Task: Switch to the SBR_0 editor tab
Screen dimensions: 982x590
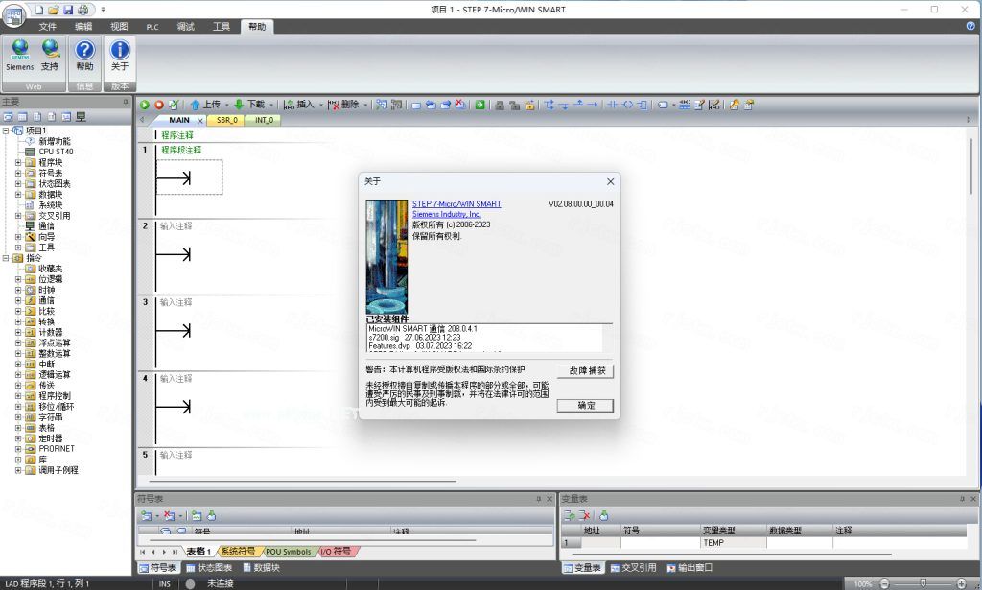Action: coord(226,121)
